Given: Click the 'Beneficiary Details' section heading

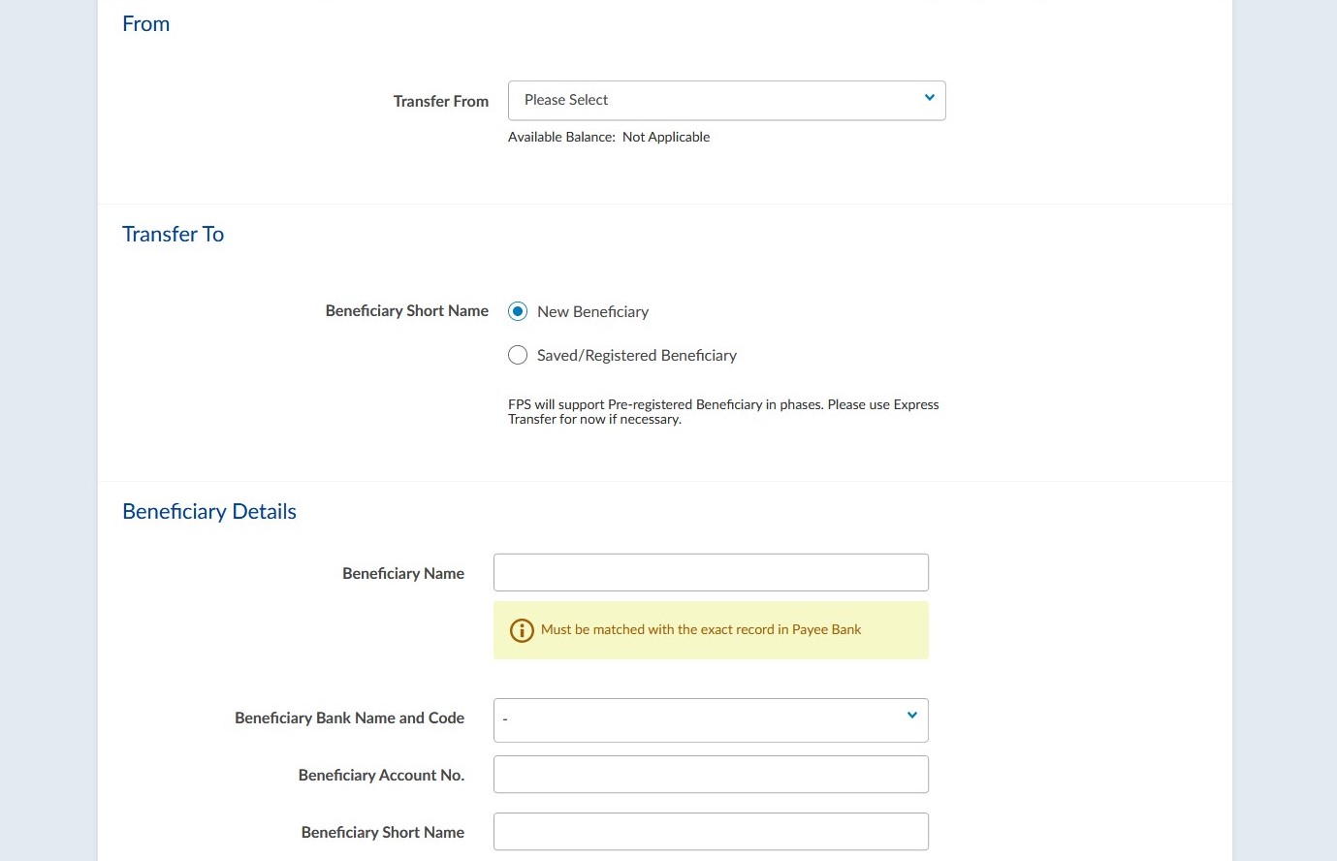Looking at the screenshot, I should [209, 512].
